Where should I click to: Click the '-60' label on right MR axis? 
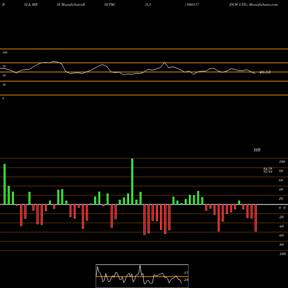pos(281,236)
